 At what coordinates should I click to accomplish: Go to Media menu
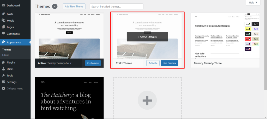point(15,21)
